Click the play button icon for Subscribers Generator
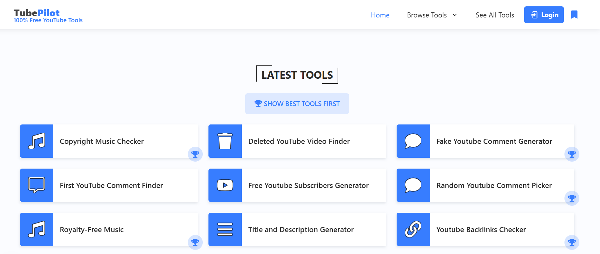This screenshot has height=254, width=600. (225, 185)
